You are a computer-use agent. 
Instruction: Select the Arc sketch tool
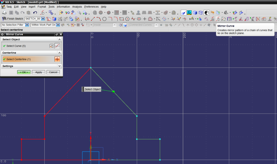tap(99, 19)
